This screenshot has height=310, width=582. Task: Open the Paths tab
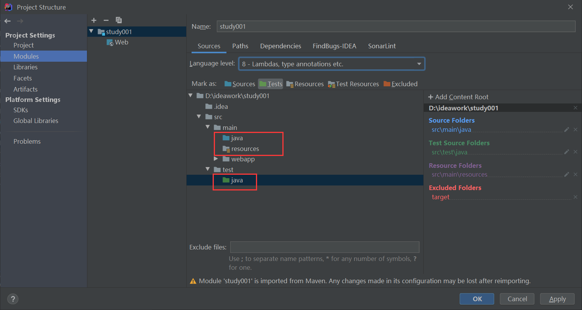(240, 46)
